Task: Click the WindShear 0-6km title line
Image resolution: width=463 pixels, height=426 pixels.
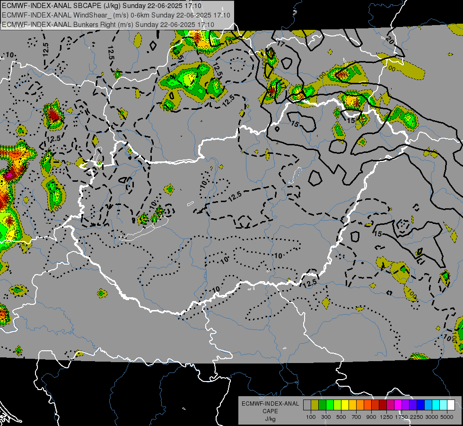Action: tap(116, 15)
